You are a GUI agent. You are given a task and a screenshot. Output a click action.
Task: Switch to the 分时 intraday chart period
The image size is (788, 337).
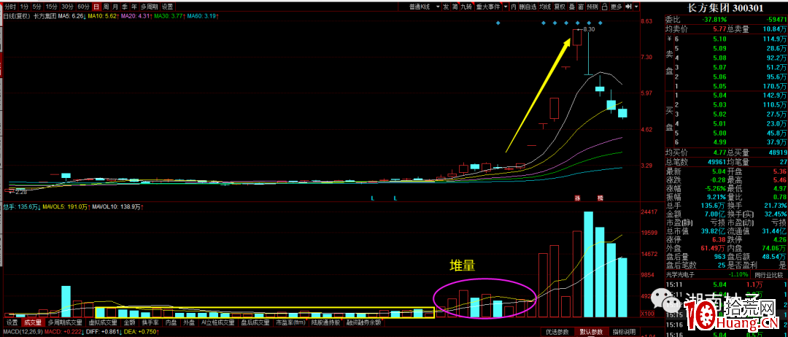[x=9, y=7]
